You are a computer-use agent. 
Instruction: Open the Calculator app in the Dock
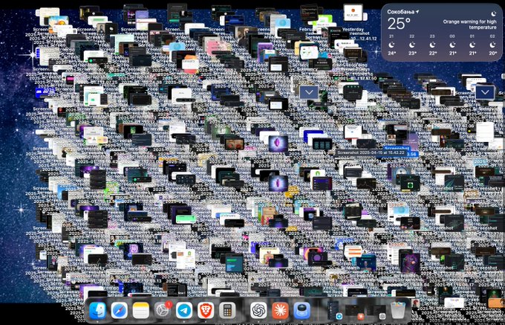pos(227,310)
